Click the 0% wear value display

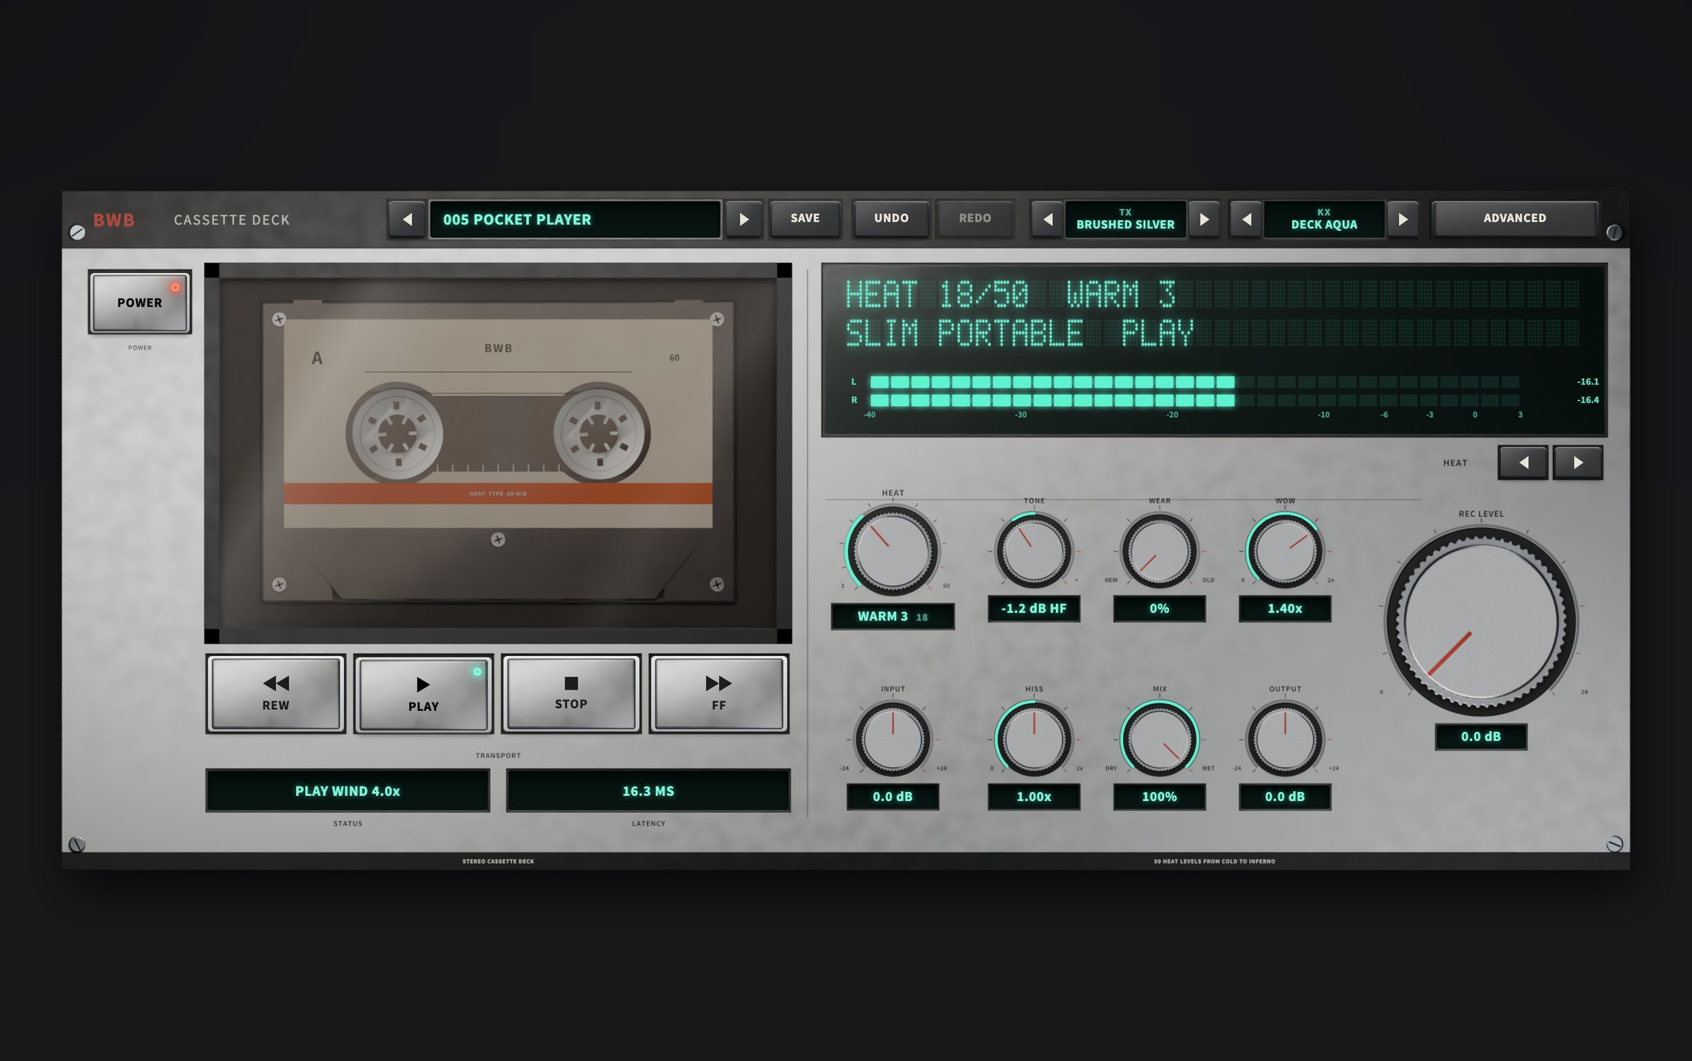click(x=1159, y=609)
